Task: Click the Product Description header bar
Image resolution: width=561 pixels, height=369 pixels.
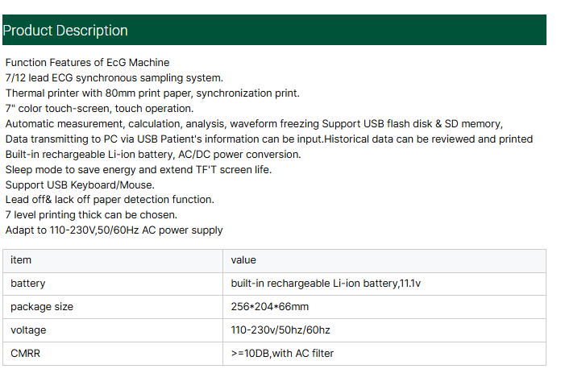Action: (273, 31)
